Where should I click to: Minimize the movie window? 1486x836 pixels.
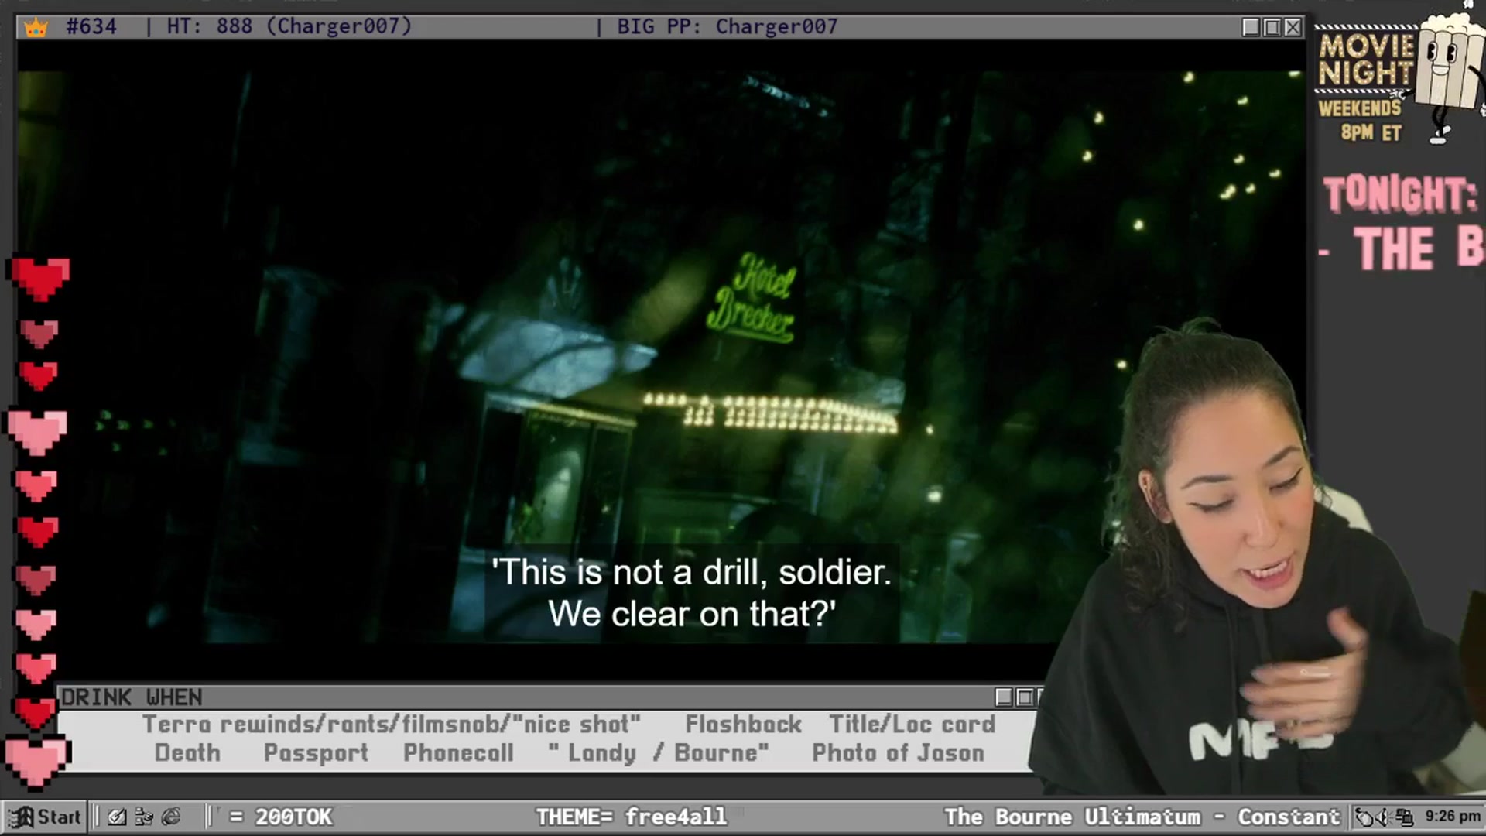tap(1251, 27)
